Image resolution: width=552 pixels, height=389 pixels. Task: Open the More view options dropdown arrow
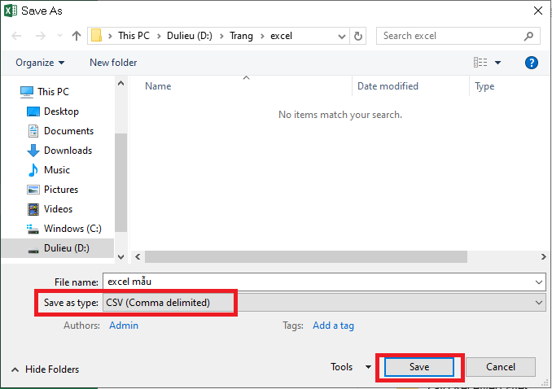coord(497,63)
